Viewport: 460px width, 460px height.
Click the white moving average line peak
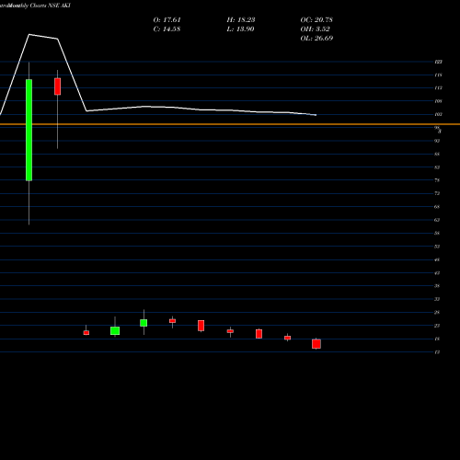point(29,35)
